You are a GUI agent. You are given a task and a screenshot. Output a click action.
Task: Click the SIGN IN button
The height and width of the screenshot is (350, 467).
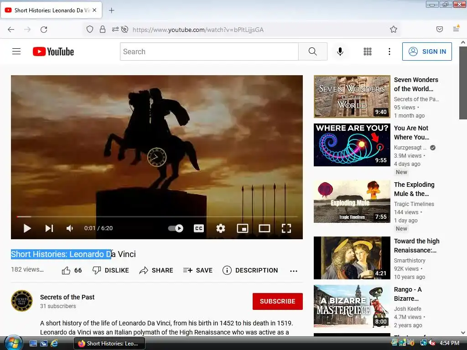click(x=427, y=51)
